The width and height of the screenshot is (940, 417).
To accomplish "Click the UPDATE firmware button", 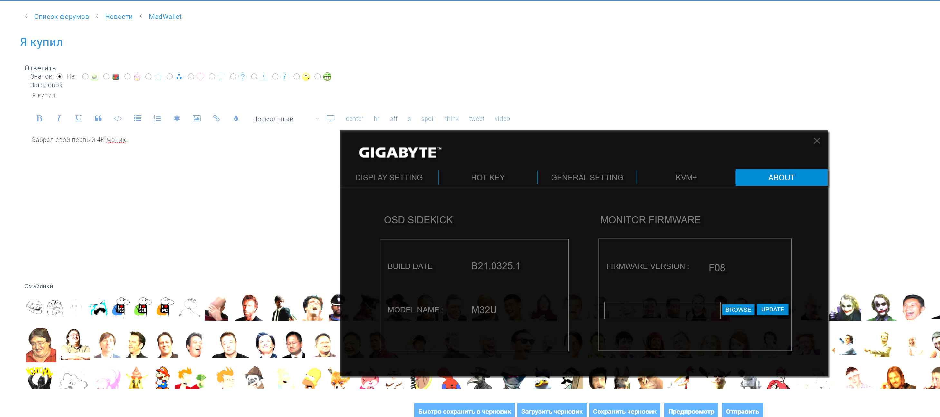I will coord(772,310).
